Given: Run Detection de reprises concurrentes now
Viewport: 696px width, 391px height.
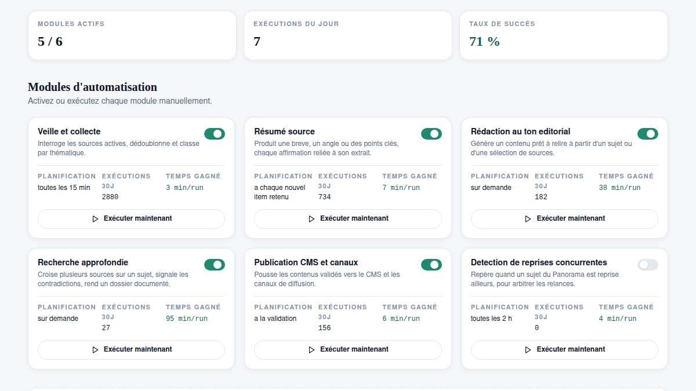Looking at the screenshot, I should (564, 350).
